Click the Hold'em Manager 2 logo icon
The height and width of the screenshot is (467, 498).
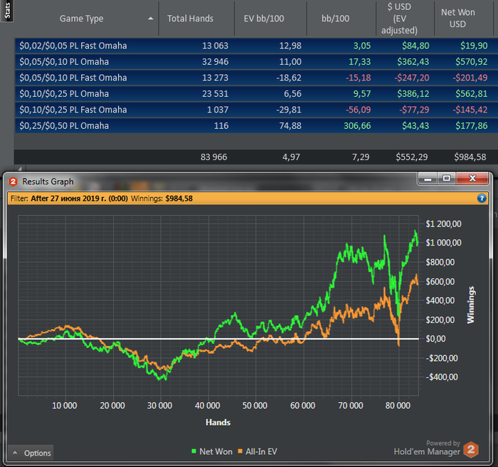pyautogui.click(x=471, y=449)
